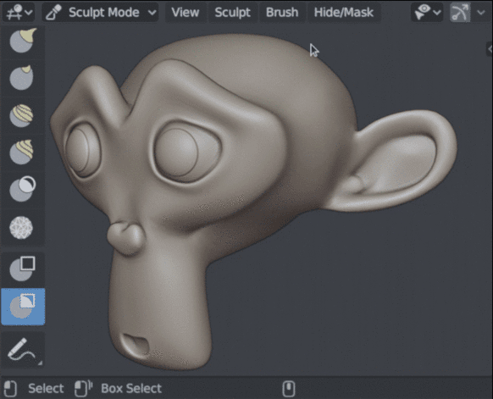Open the Sculpt Mode dropdown

coord(100,12)
